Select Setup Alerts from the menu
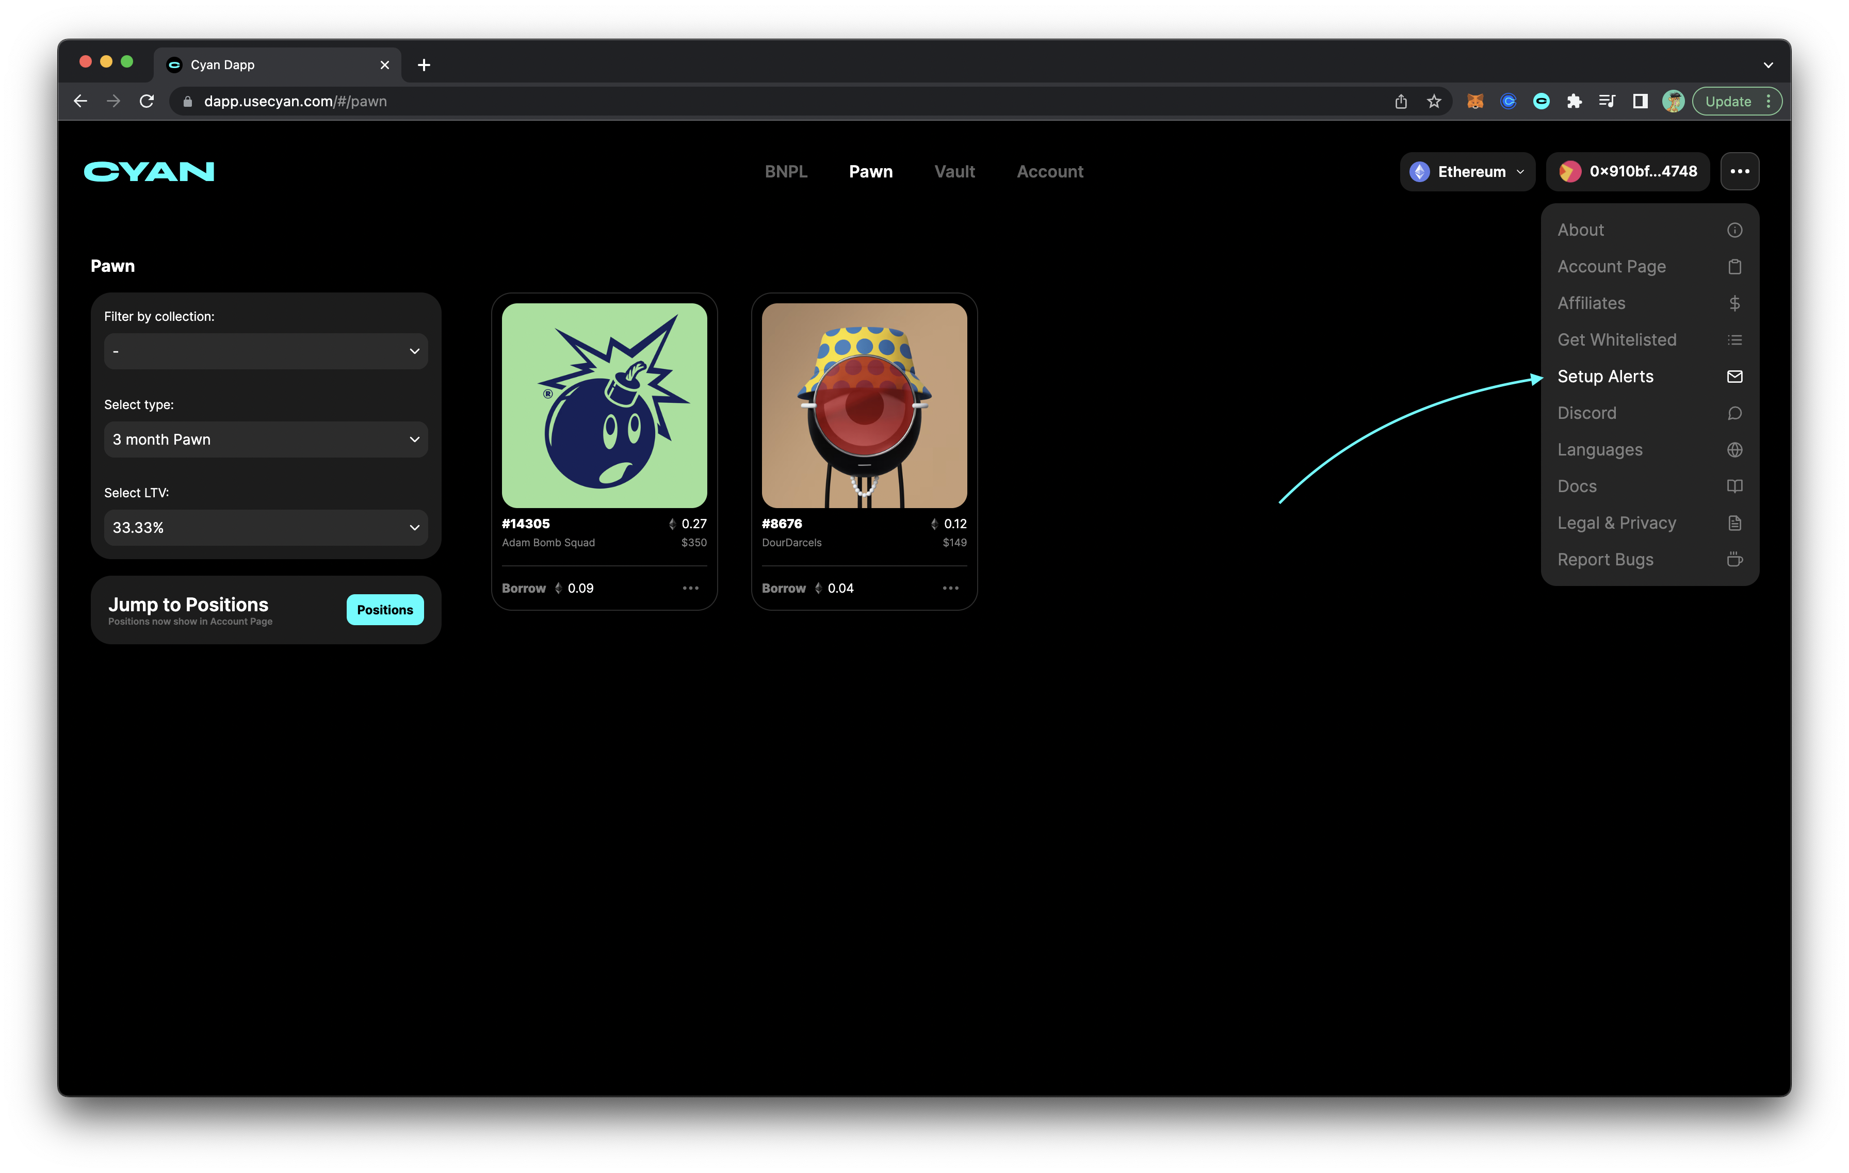The height and width of the screenshot is (1173, 1849). [x=1605, y=376]
